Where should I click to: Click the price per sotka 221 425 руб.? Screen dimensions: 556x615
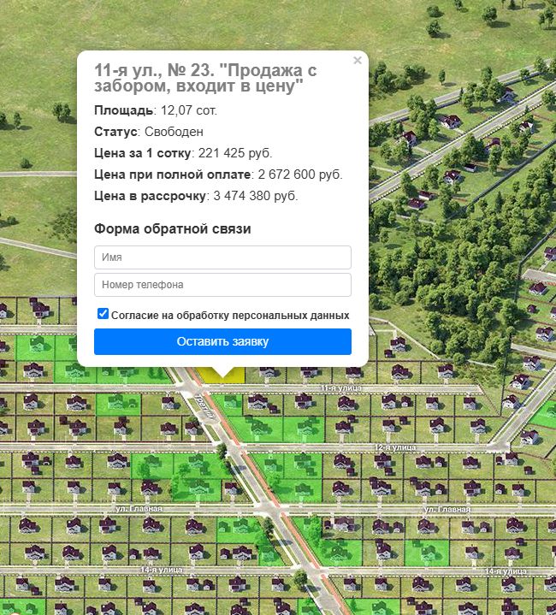pyautogui.click(x=235, y=153)
